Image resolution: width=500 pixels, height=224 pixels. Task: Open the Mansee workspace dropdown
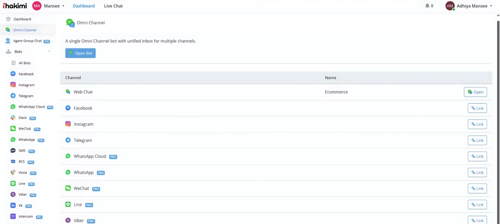54,6
